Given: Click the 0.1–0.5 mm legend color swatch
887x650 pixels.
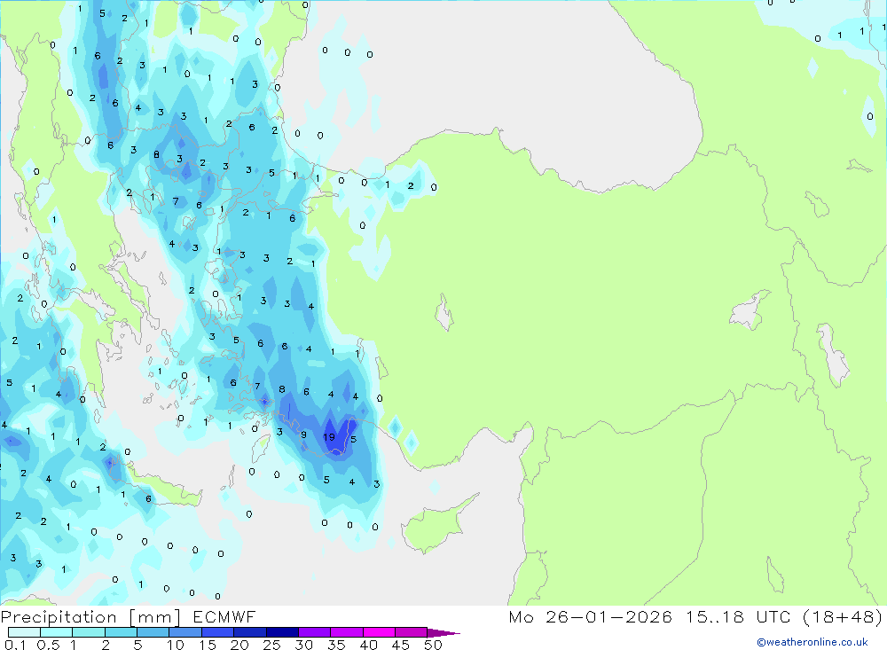Looking at the screenshot, I should tap(24, 632).
